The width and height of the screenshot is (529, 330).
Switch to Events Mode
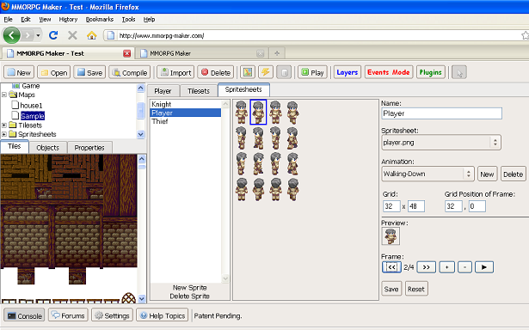tap(389, 72)
